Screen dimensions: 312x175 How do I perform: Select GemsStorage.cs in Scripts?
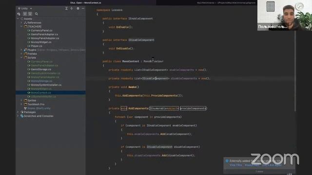[41, 69]
